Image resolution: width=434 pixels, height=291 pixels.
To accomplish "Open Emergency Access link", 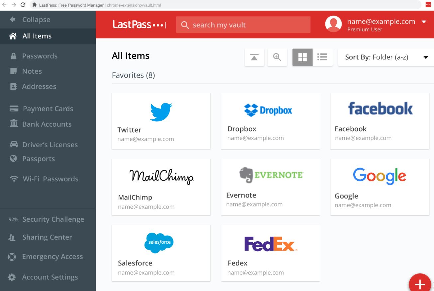I will pyautogui.click(x=53, y=257).
